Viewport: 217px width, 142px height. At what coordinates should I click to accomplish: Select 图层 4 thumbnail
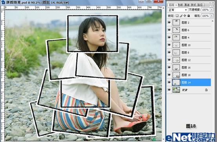(x=176, y=37)
